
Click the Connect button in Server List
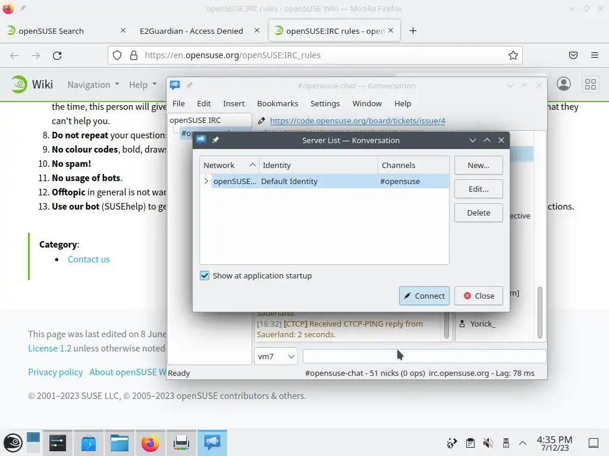tap(424, 296)
